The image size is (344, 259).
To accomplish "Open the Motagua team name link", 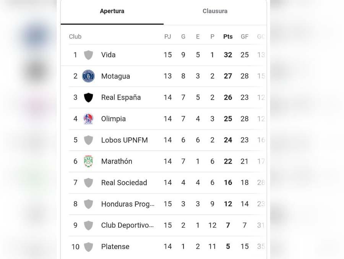I will [115, 76].
